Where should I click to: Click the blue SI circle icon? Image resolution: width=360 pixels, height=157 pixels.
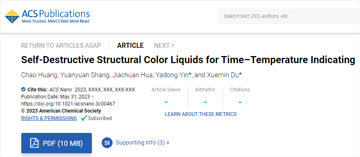[107, 143]
